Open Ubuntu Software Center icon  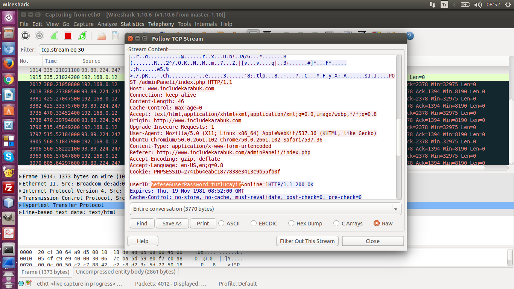[x=9, y=110]
